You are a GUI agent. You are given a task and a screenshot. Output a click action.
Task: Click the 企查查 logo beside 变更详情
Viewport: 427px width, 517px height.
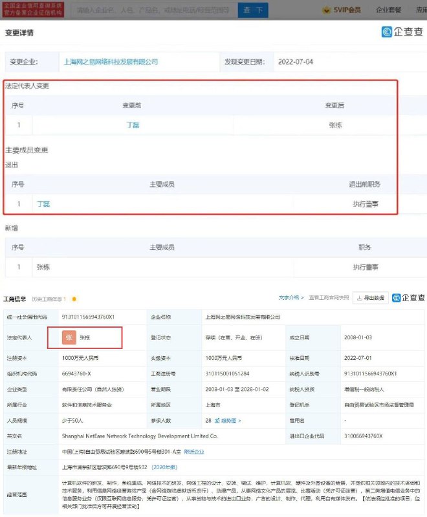402,32
